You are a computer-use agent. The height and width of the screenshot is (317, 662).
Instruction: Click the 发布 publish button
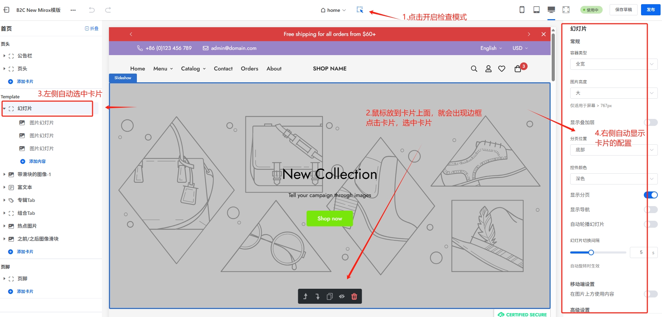tap(650, 10)
